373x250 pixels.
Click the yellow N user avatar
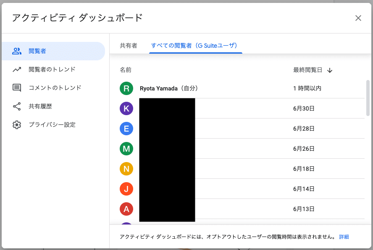tap(126, 169)
